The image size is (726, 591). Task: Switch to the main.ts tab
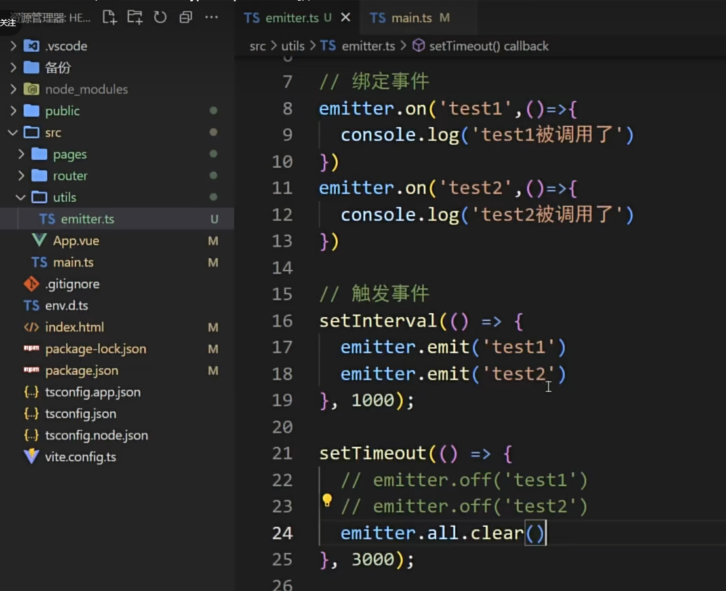pos(411,18)
